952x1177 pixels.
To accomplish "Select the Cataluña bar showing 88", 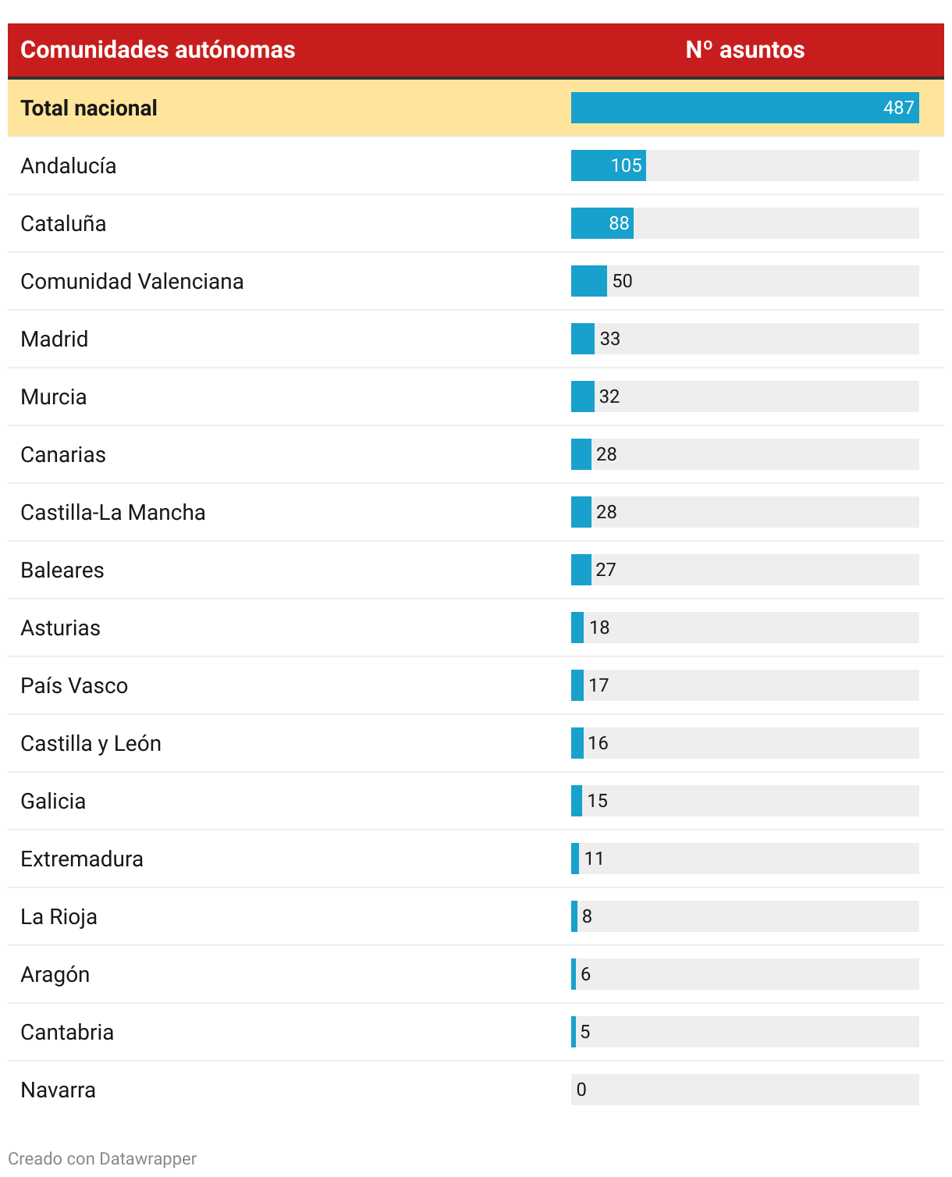I will [x=602, y=223].
